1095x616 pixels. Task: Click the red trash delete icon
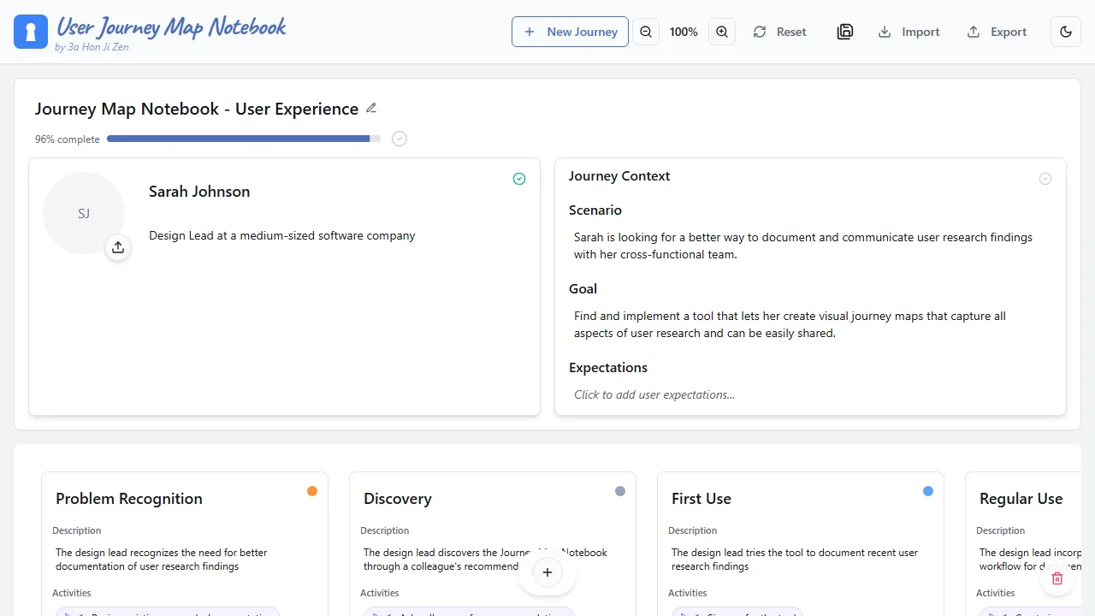pos(1057,578)
